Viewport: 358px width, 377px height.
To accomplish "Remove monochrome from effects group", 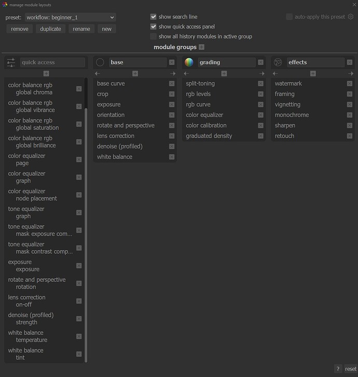I will pyautogui.click(x=350, y=115).
